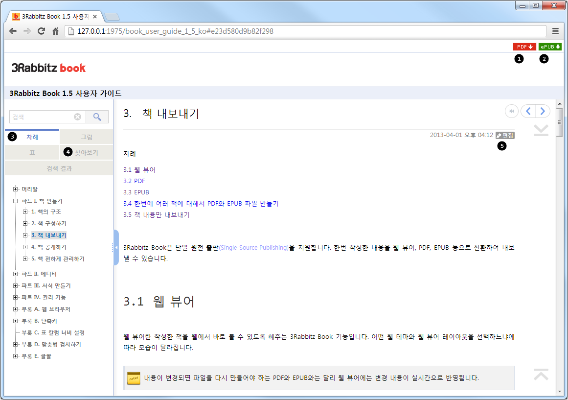Open link 3.2 PDF
The height and width of the screenshot is (400, 568).
[x=134, y=181]
